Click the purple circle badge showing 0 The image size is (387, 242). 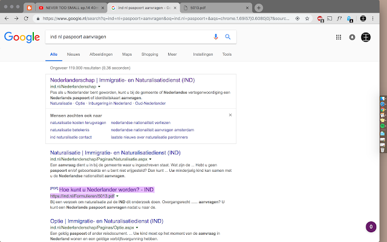click(x=371, y=227)
